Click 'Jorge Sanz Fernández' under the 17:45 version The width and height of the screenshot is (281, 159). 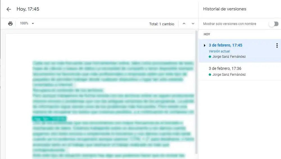click(229, 57)
